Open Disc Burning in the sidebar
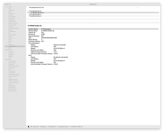 point(12,22)
